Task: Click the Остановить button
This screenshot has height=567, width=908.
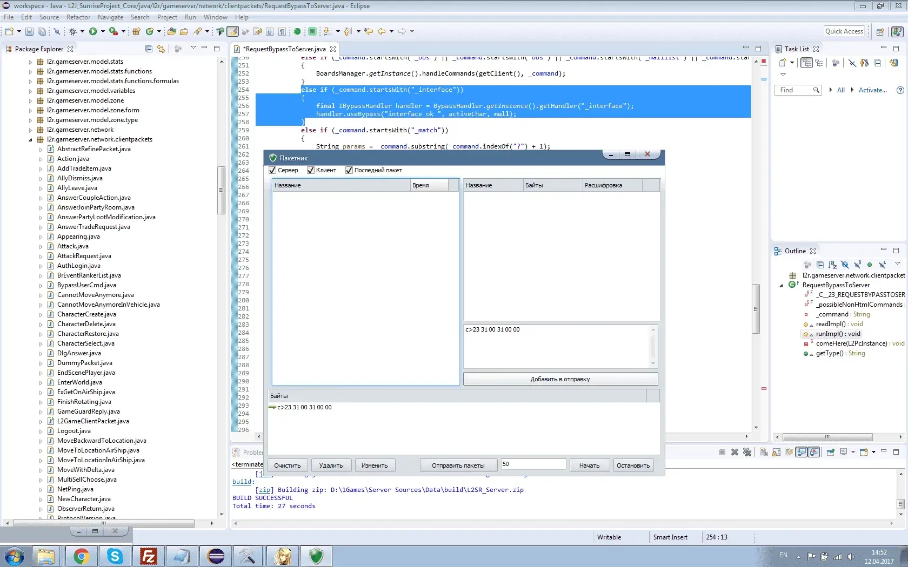Action: pyautogui.click(x=633, y=465)
